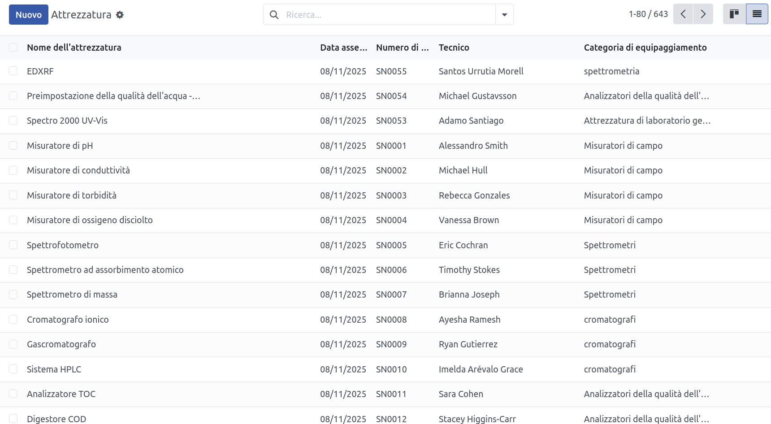Tick the checkbox for Sistema HPLC
This screenshot has width=771, height=424.
(x=13, y=369)
